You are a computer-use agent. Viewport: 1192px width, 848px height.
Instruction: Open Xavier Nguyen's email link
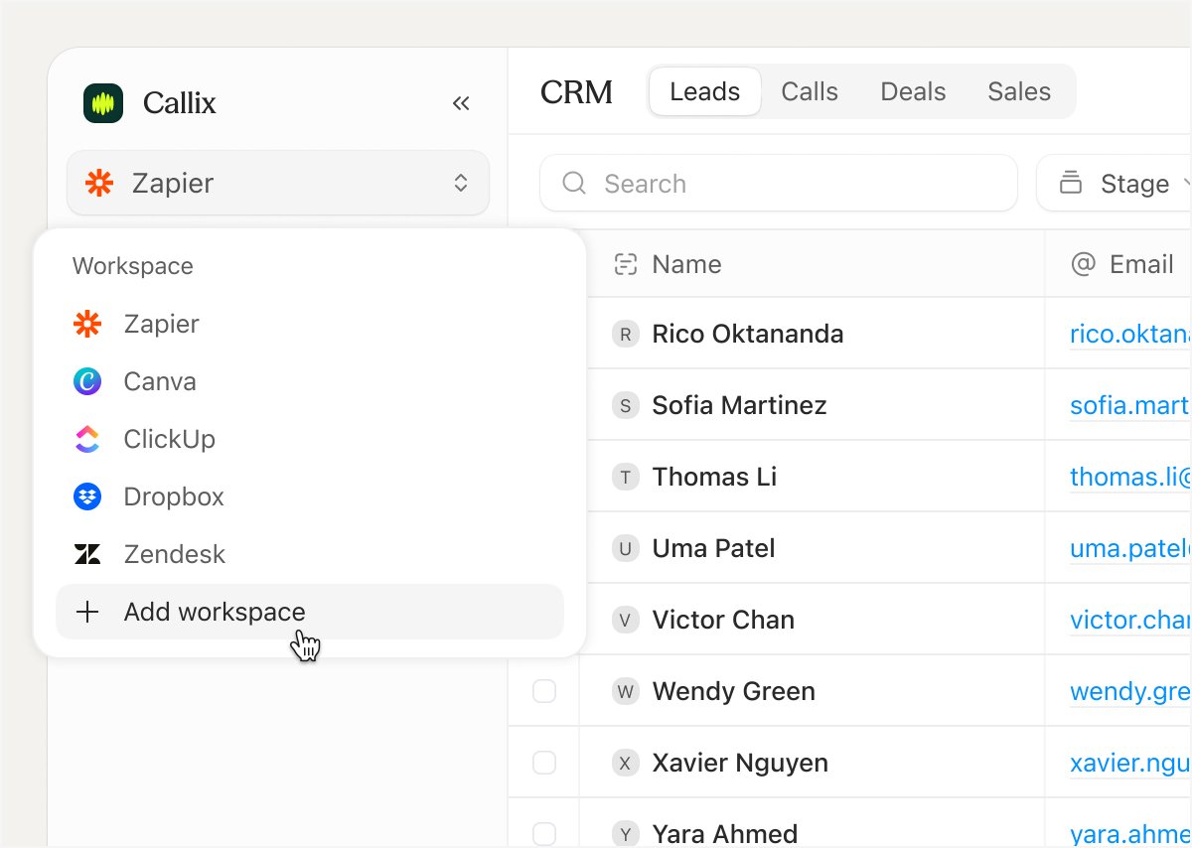click(x=1130, y=763)
